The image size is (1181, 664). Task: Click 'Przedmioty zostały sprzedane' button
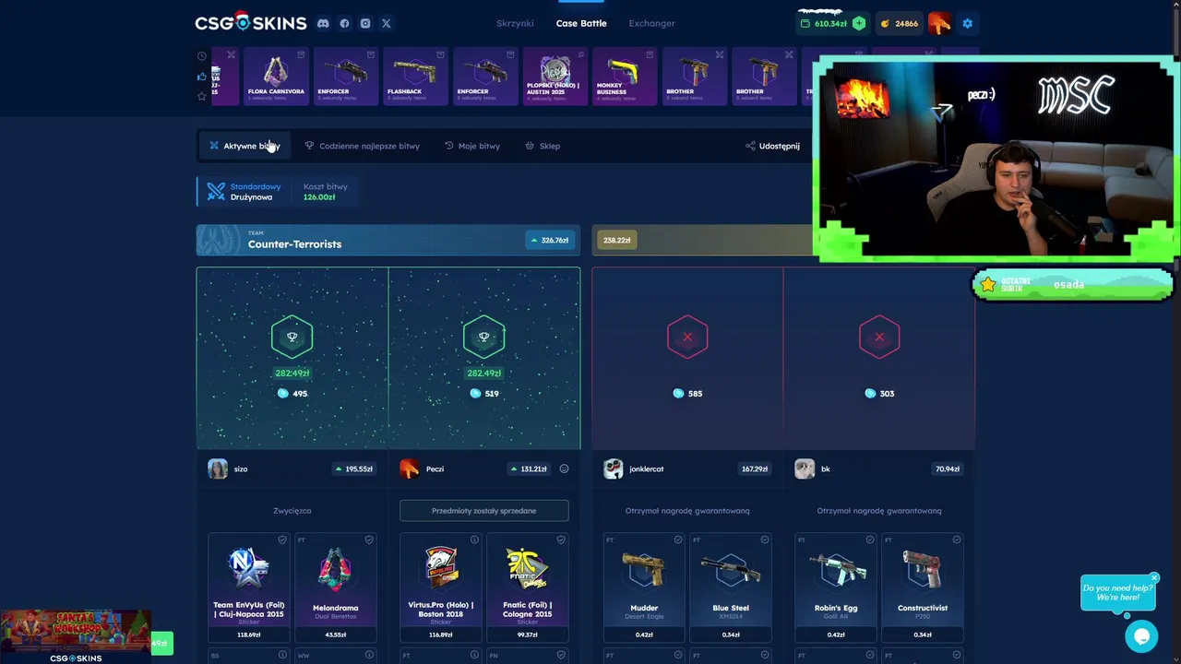pos(483,510)
